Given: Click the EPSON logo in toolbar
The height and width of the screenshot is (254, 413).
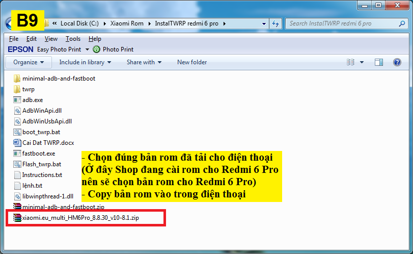Looking at the screenshot, I should [20, 49].
